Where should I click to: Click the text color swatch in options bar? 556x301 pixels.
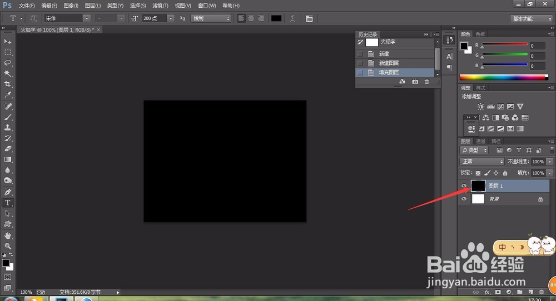coord(276,18)
